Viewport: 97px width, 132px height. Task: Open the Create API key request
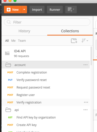click(x=46, y=125)
